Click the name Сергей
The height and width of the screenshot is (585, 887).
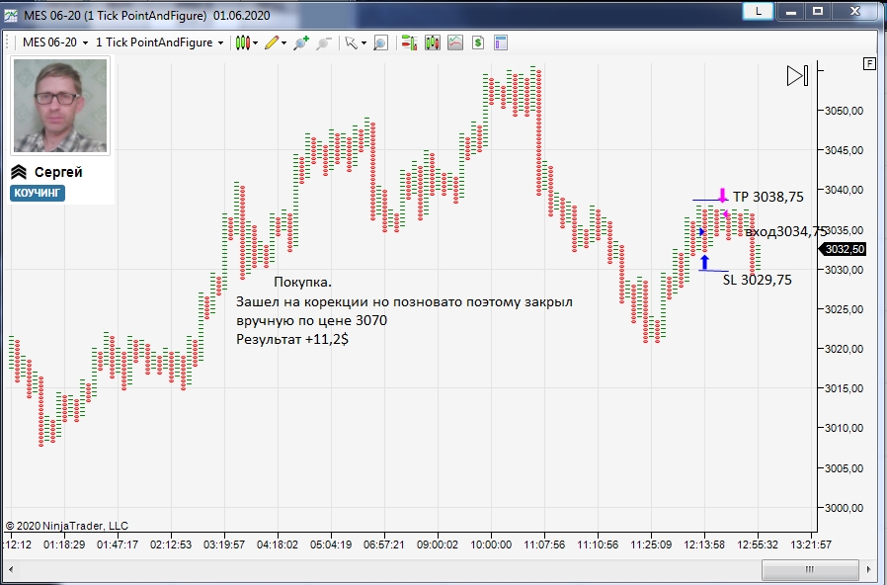pos(58,172)
